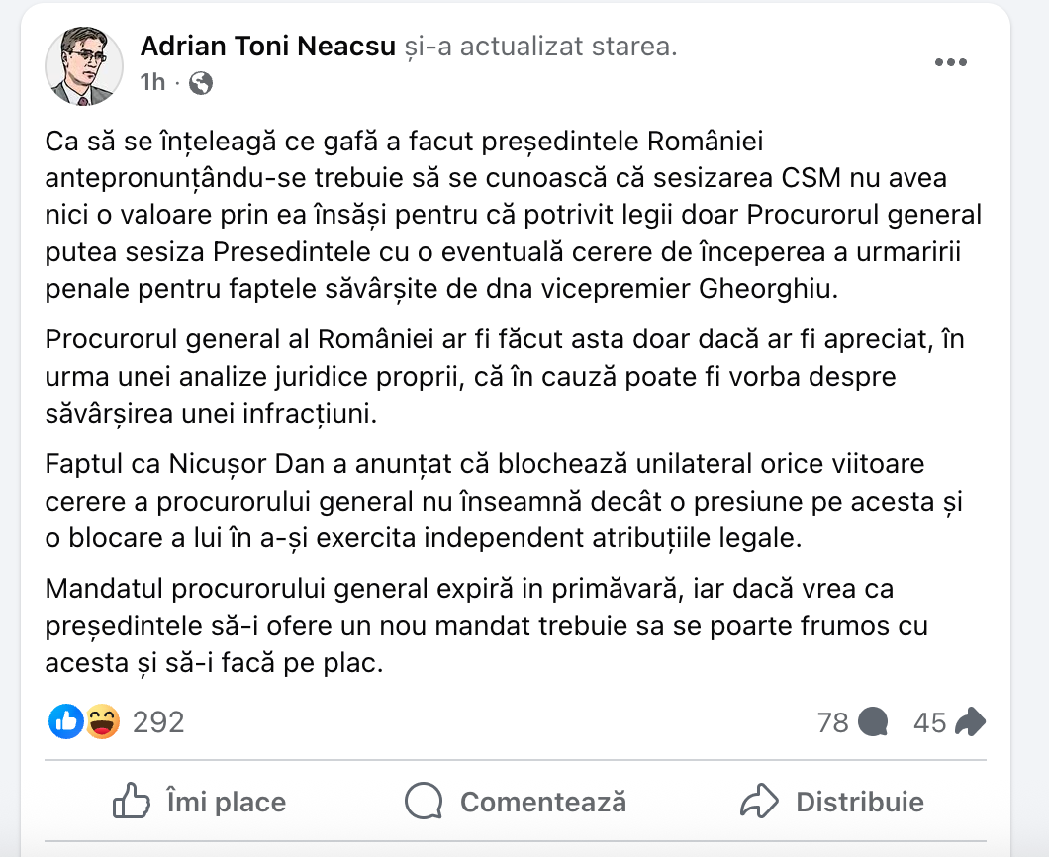Screen dimensions: 1049x857
Task: Click the Haha laughing reaction emoji
Action: click(101, 722)
